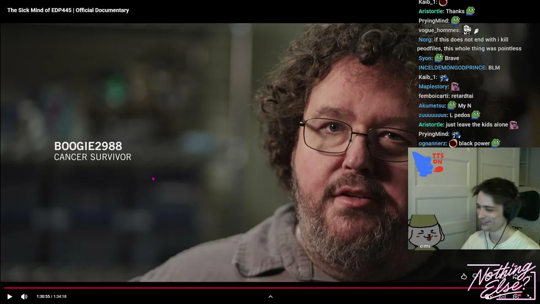Screen dimensions: 540x304
Task: Click the "black power" chat message text
Action: tap(474, 144)
